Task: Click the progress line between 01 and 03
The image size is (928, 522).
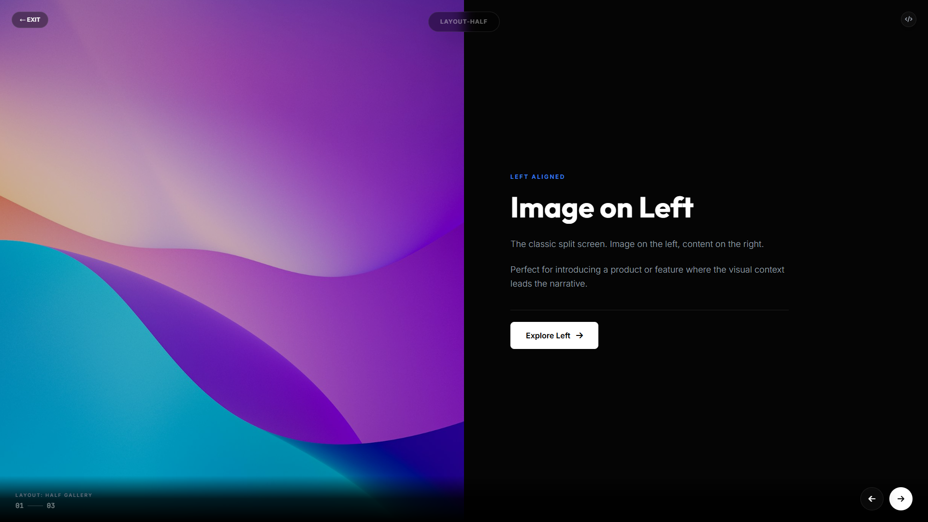Action: pos(35,506)
